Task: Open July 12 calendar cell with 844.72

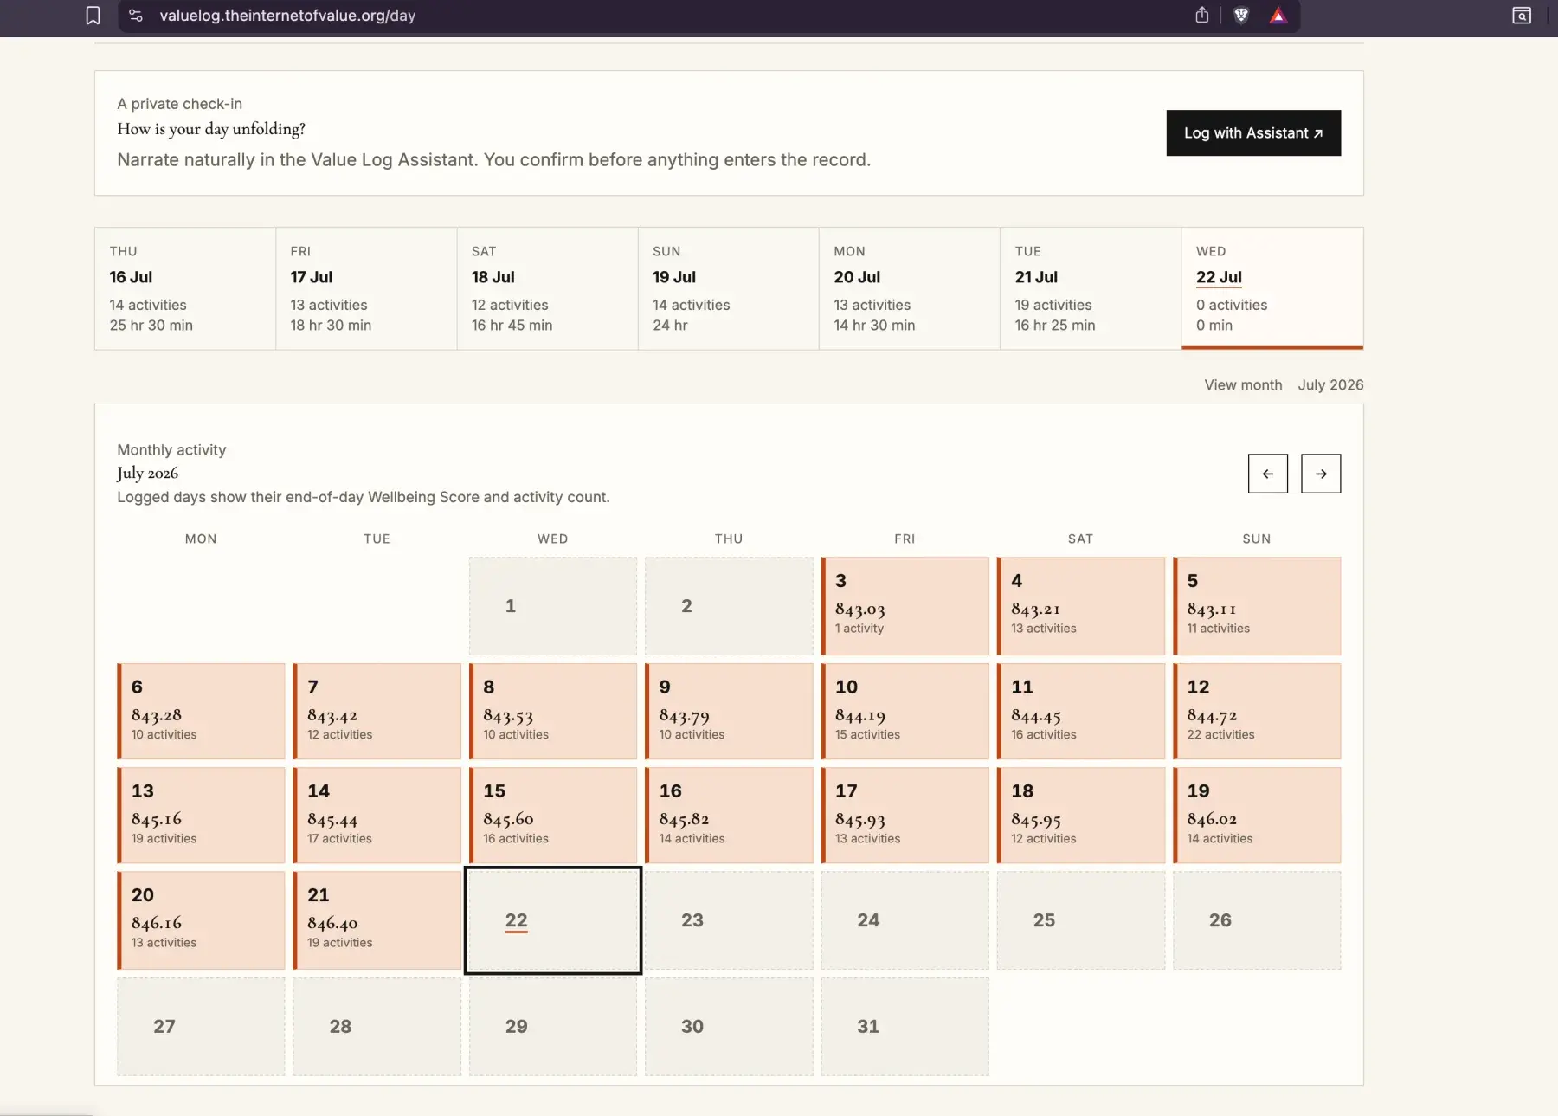Action: point(1257,712)
